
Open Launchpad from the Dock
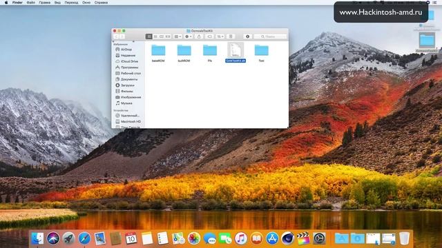pos(68,238)
